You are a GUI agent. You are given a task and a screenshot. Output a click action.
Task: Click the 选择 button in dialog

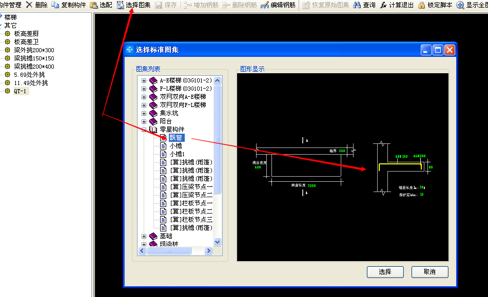coord(385,272)
